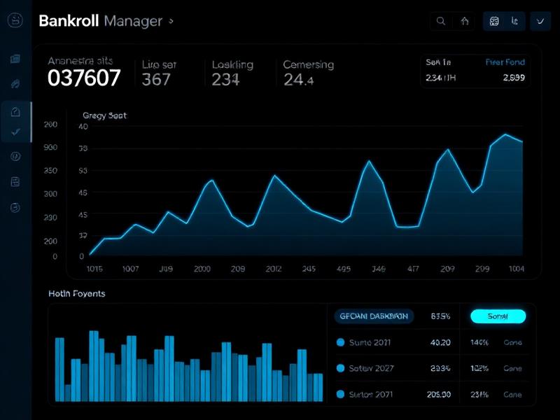
Task: Click the circled 5 icon in the sidebar
Action: pyautogui.click(x=15, y=207)
